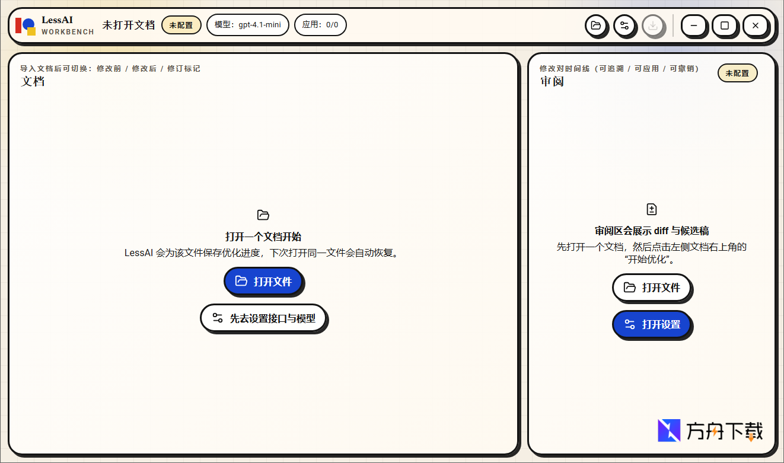Open the 应用 0/0 selector
784x463 pixels.
pos(320,25)
